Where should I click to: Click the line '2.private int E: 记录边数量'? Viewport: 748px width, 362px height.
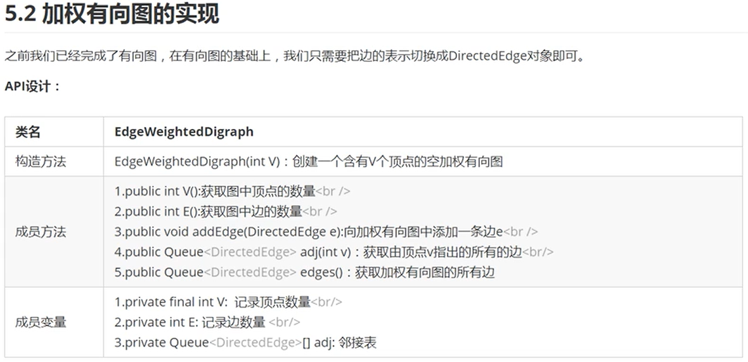207,323
